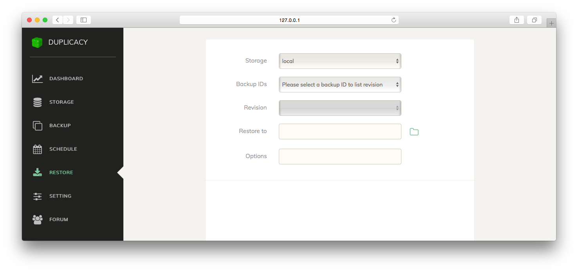This screenshot has height=272, width=578.
Task: Expand the Backup IDs dropdown
Action: pyautogui.click(x=340, y=85)
